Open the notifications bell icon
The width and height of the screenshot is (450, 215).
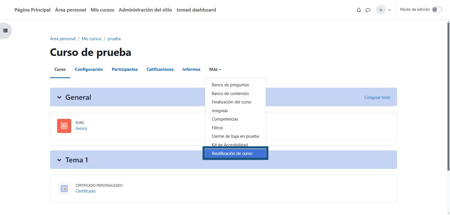359,10
